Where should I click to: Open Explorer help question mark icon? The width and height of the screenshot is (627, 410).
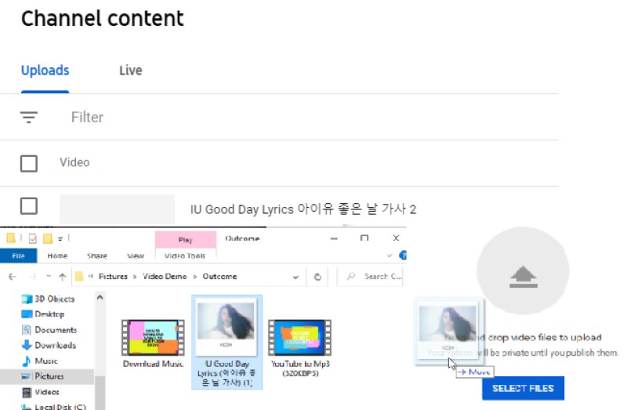[x=403, y=256]
